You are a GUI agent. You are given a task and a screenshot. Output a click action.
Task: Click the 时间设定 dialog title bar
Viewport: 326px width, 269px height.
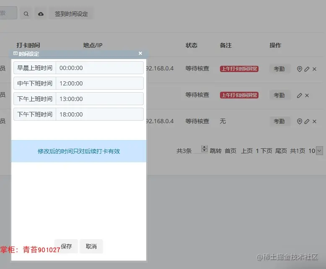pos(79,54)
